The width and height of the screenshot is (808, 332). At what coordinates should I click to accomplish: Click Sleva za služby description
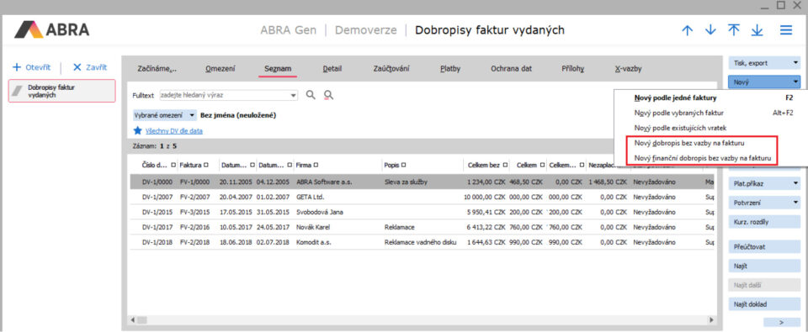[x=405, y=182]
